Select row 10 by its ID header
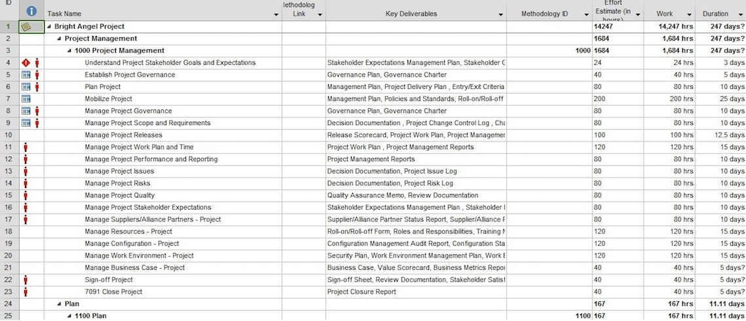 click(9, 135)
